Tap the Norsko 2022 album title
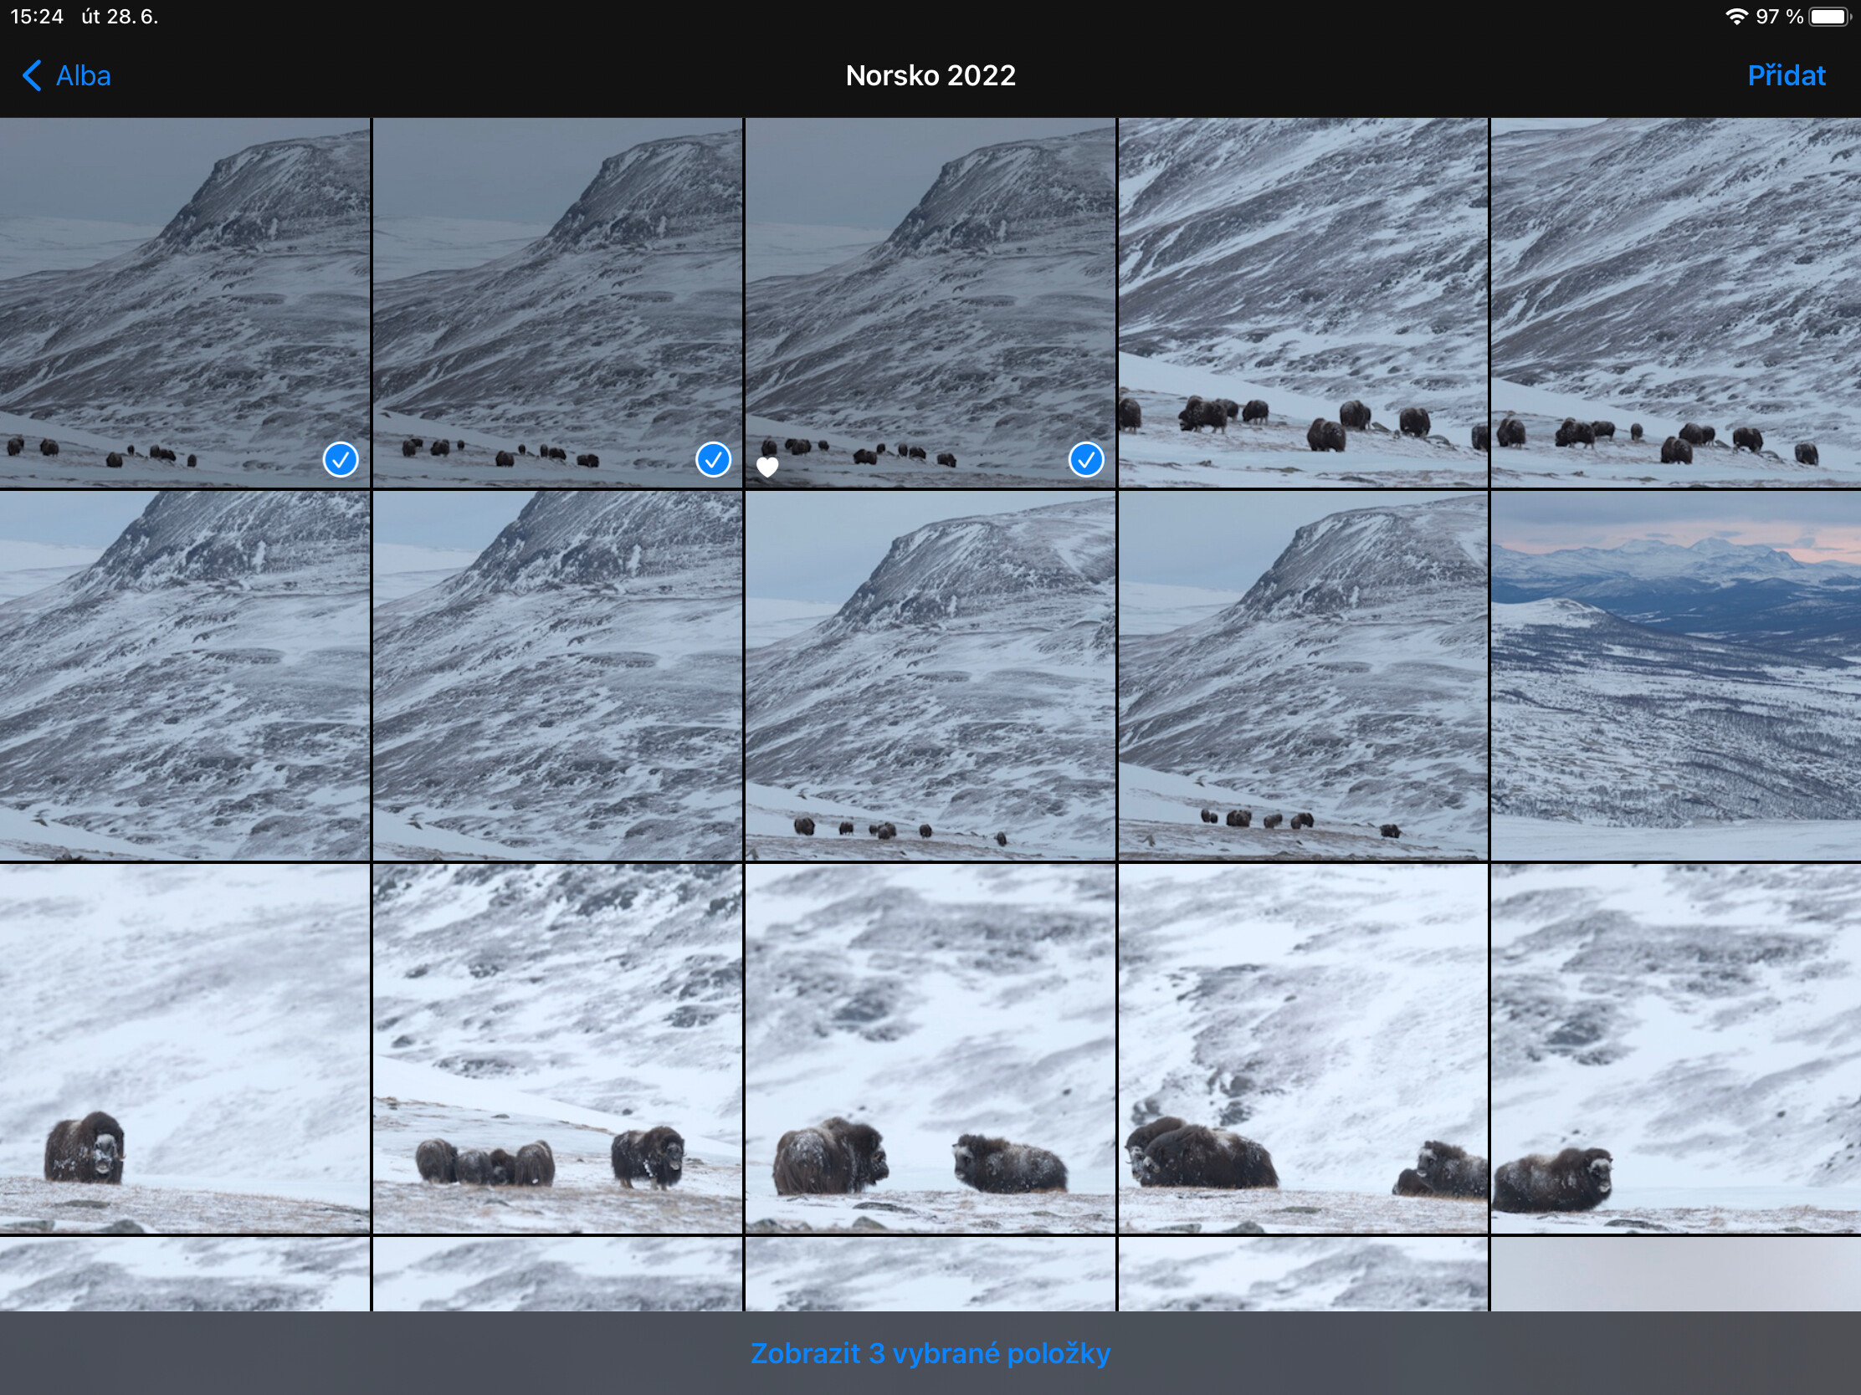The width and height of the screenshot is (1861, 1395). tap(930, 75)
